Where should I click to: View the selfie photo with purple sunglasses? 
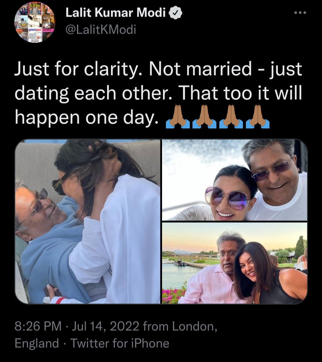pyautogui.click(x=235, y=180)
